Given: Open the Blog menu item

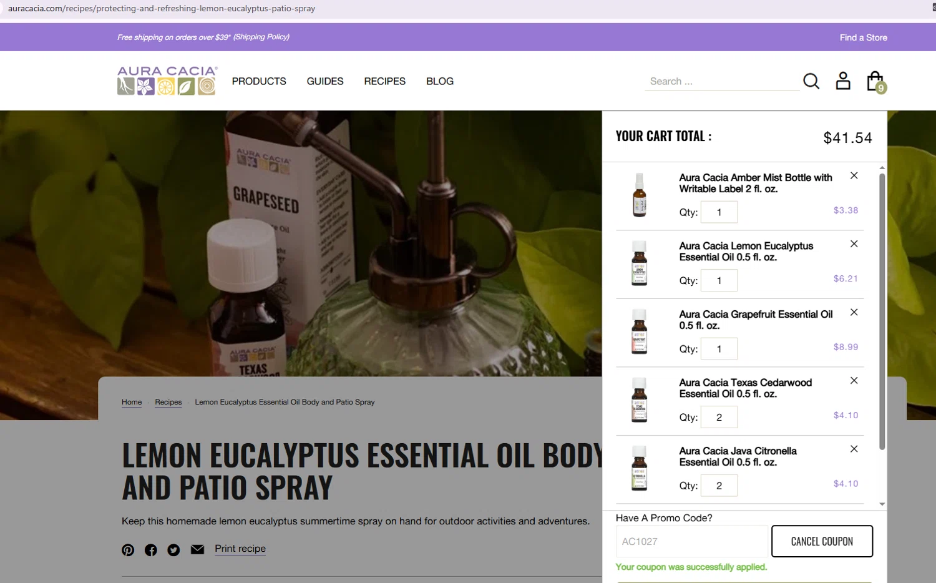Looking at the screenshot, I should pos(440,81).
